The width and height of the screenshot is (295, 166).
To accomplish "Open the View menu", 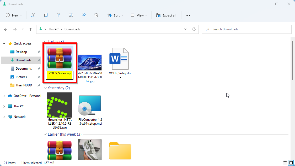I will 139,15.
